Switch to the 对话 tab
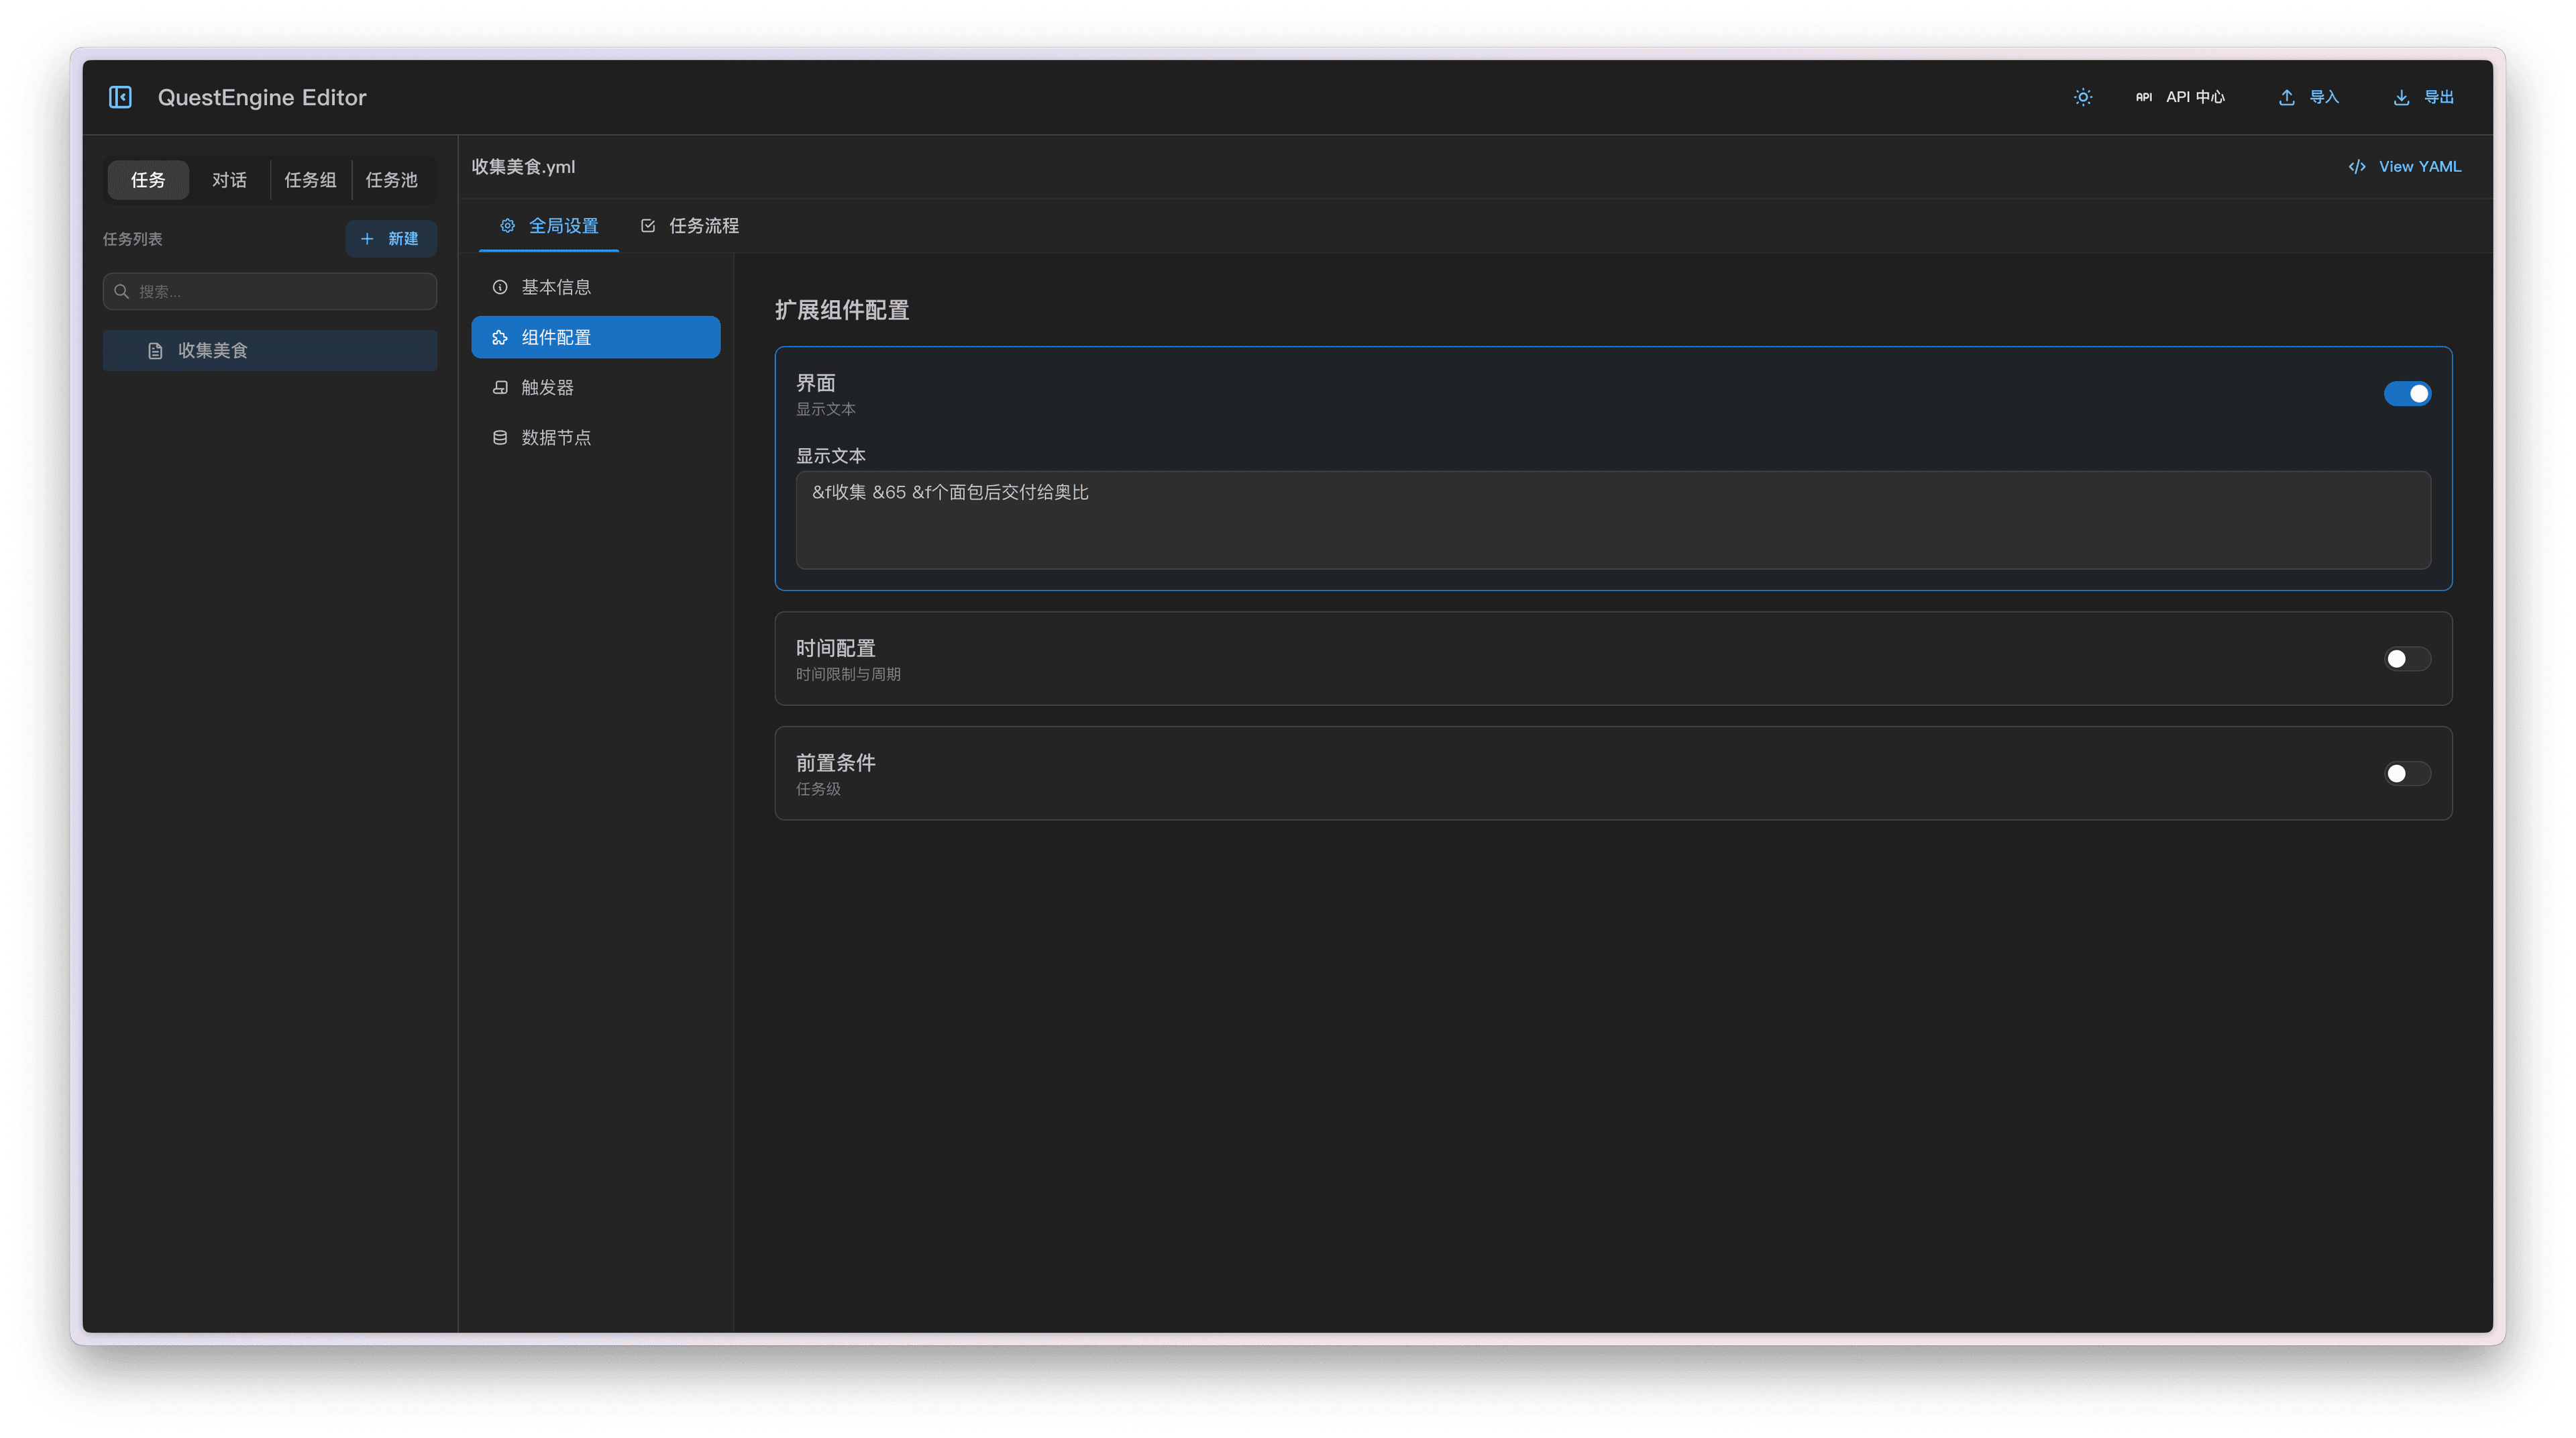This screenshot has height=1438, width=2576. (229, 180)
